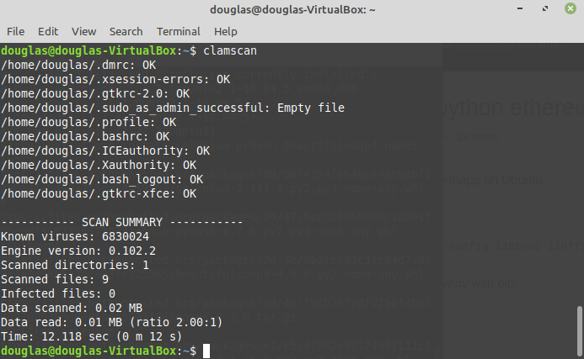The width and height of the screenshot is (584, 359).
Task: Open the Help menu
Action: 225,32
